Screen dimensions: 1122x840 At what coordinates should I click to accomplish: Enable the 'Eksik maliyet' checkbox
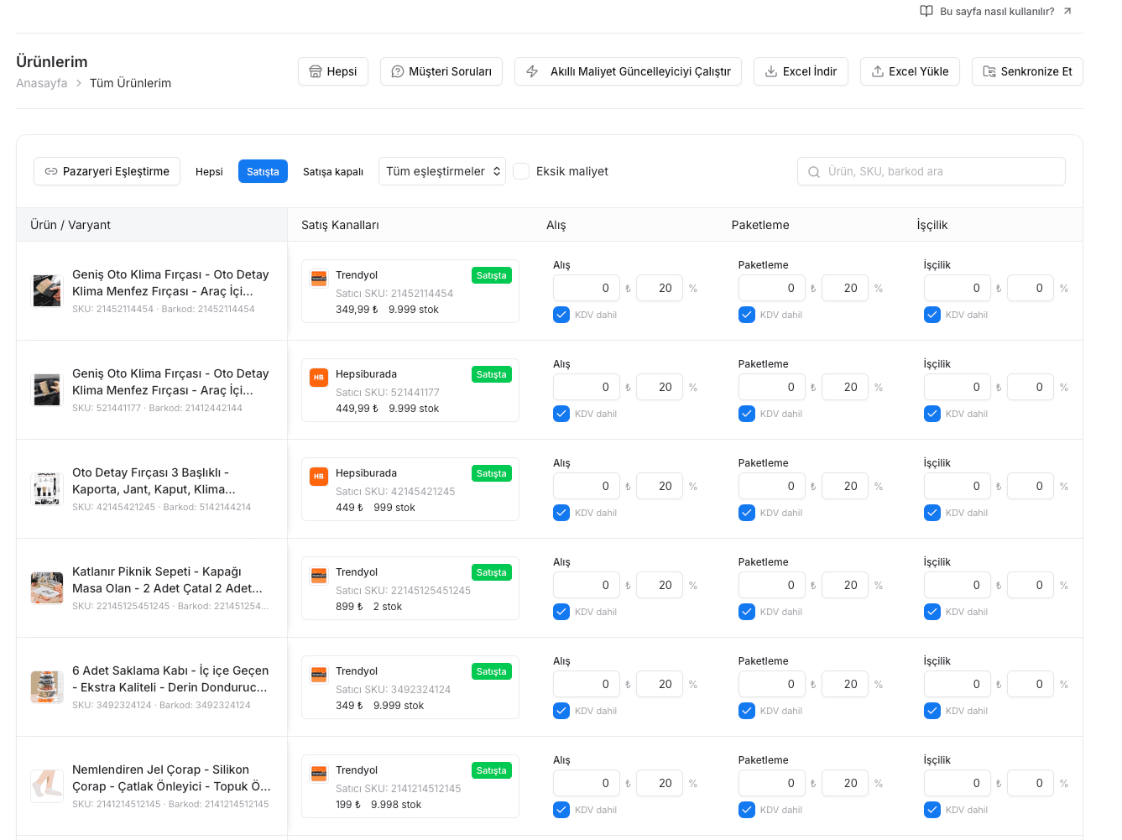click(521, 171)
